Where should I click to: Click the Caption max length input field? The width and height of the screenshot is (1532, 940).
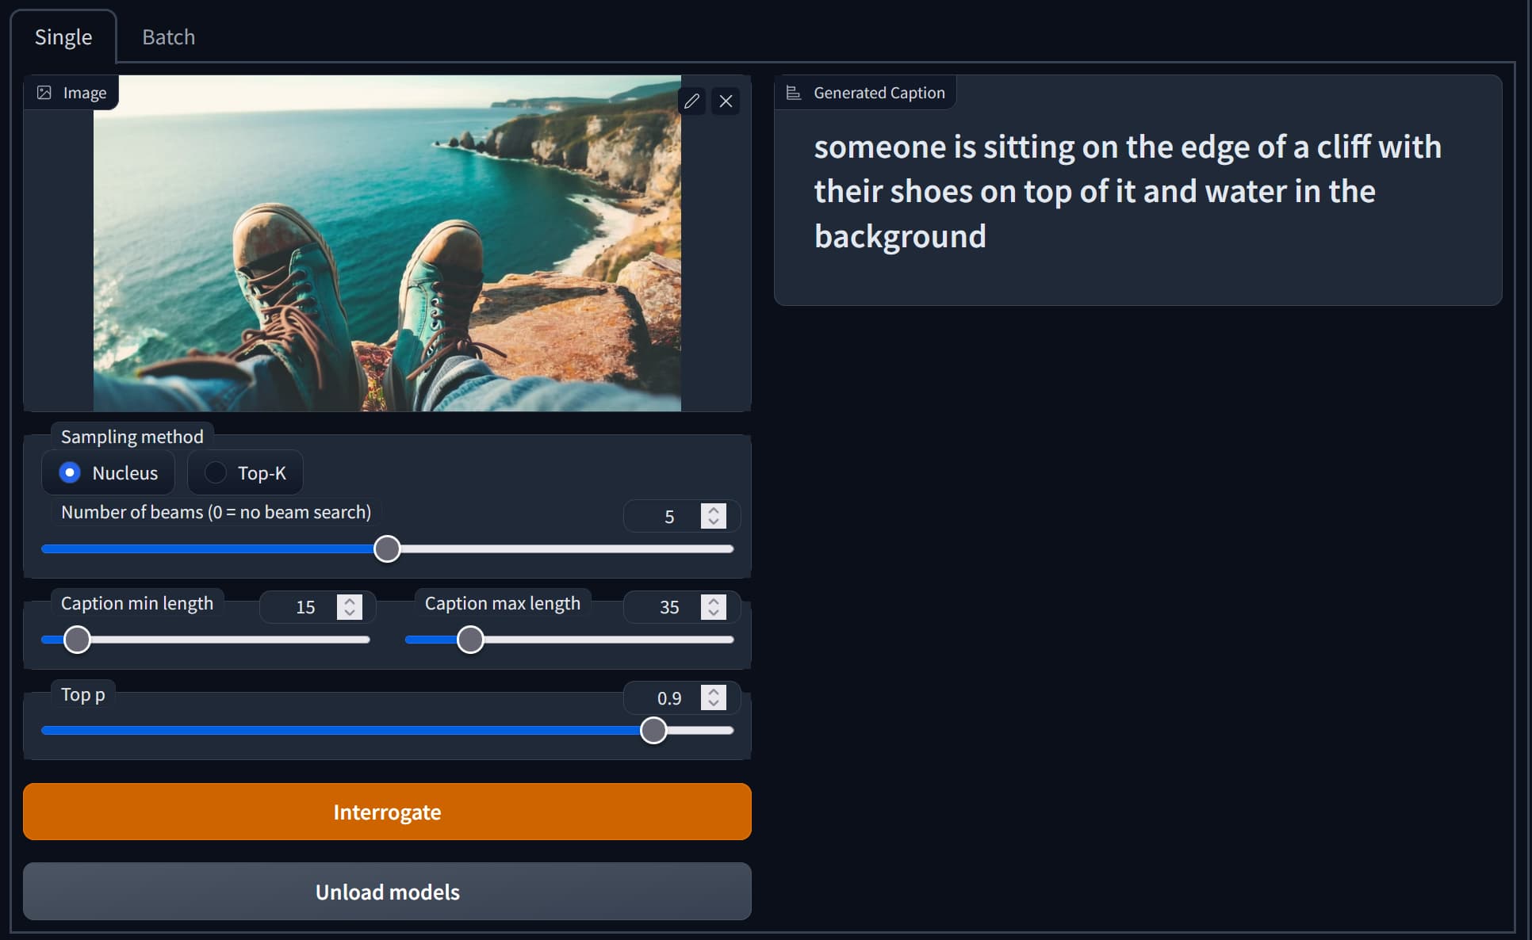[668, 607]
